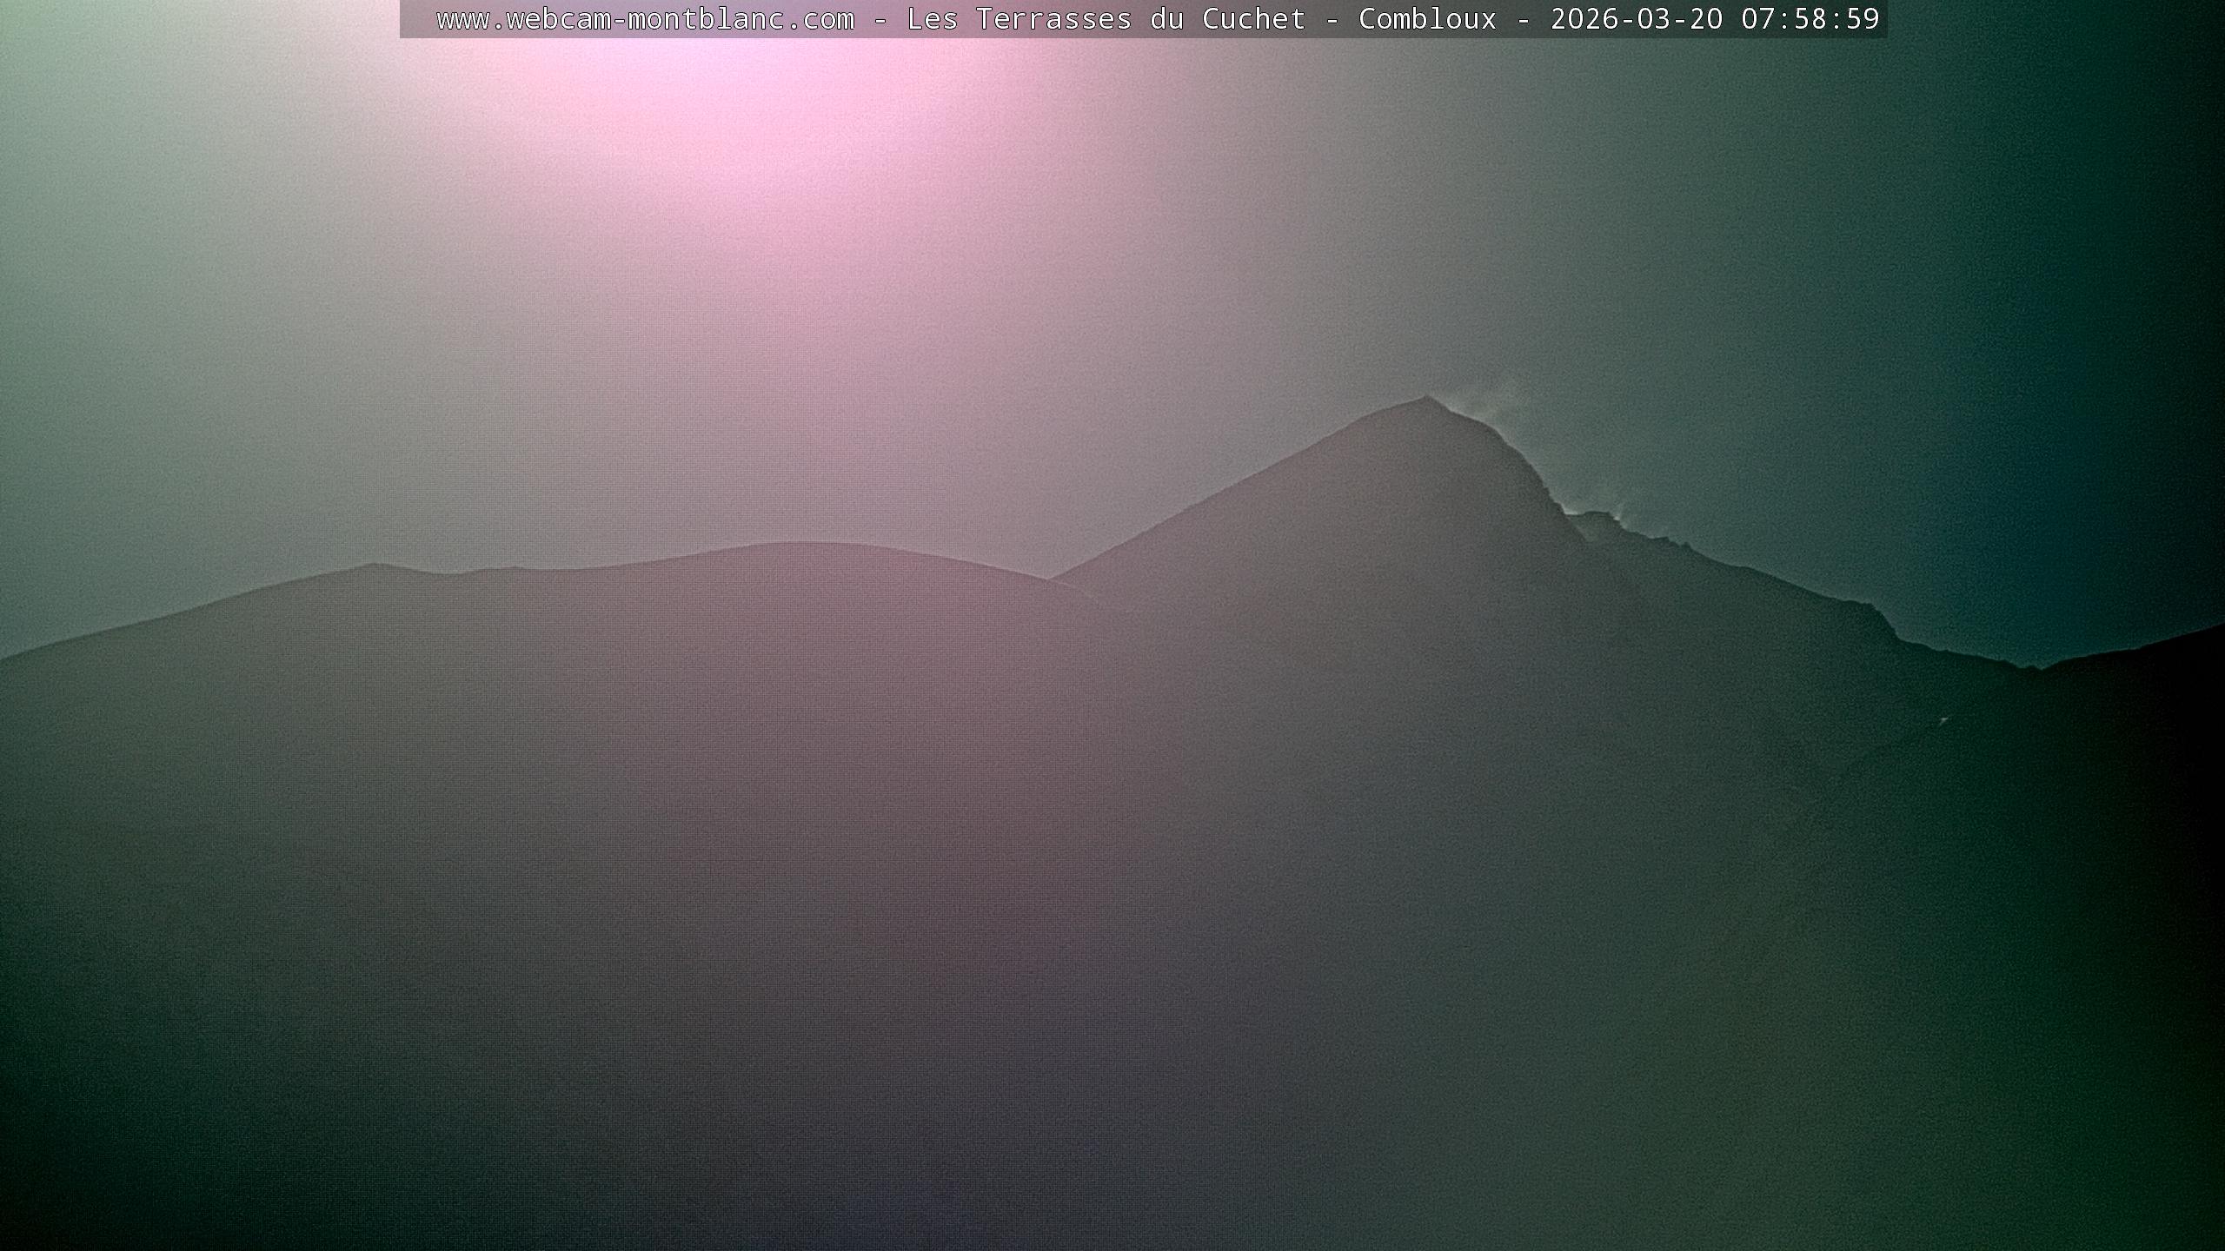Click the grey caption bar's left edge
2225x1251 pixels.
405,19
